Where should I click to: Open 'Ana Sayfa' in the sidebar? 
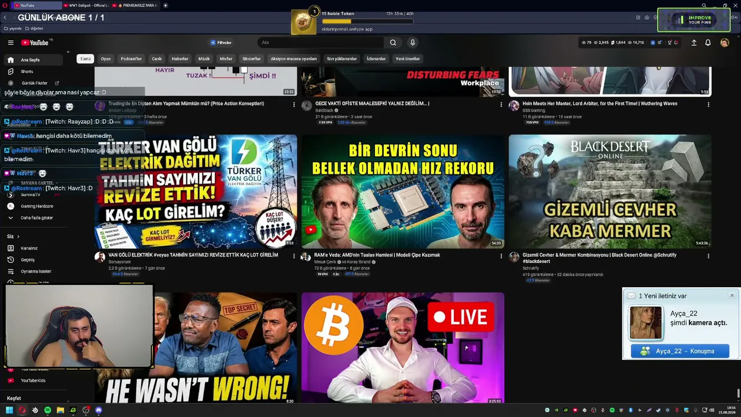click(34, 60)
